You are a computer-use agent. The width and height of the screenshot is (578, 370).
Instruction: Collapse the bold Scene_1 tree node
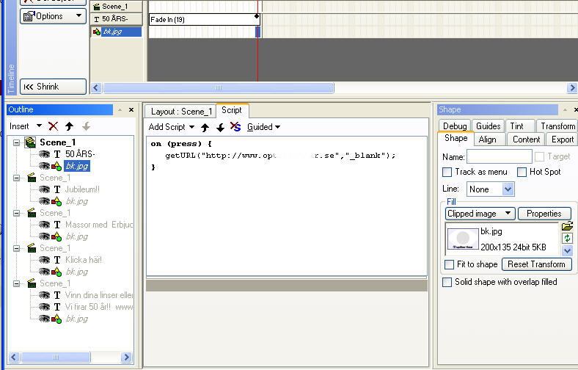pyautogui.click(x=17, y=142)
